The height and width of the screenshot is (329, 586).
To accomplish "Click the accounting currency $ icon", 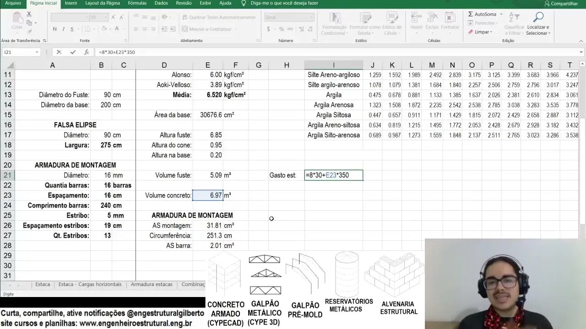I will coord(269,29).
